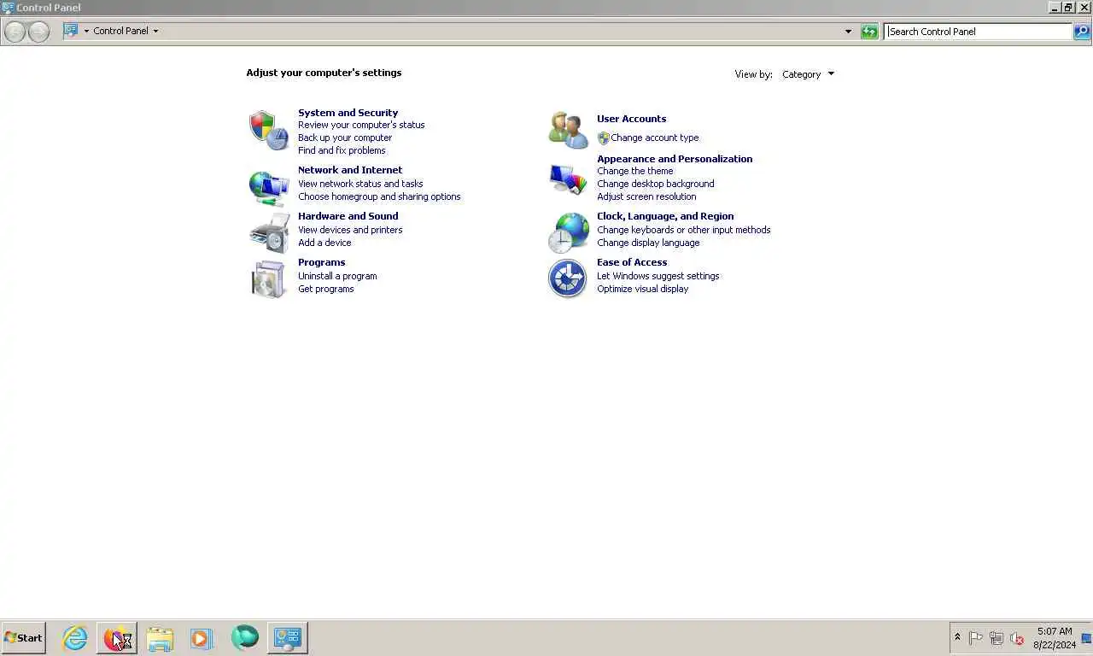This screenshot has height=656, width=1093.
Task: Open the User Accounts people icon
Action: [x=568, y=130]
